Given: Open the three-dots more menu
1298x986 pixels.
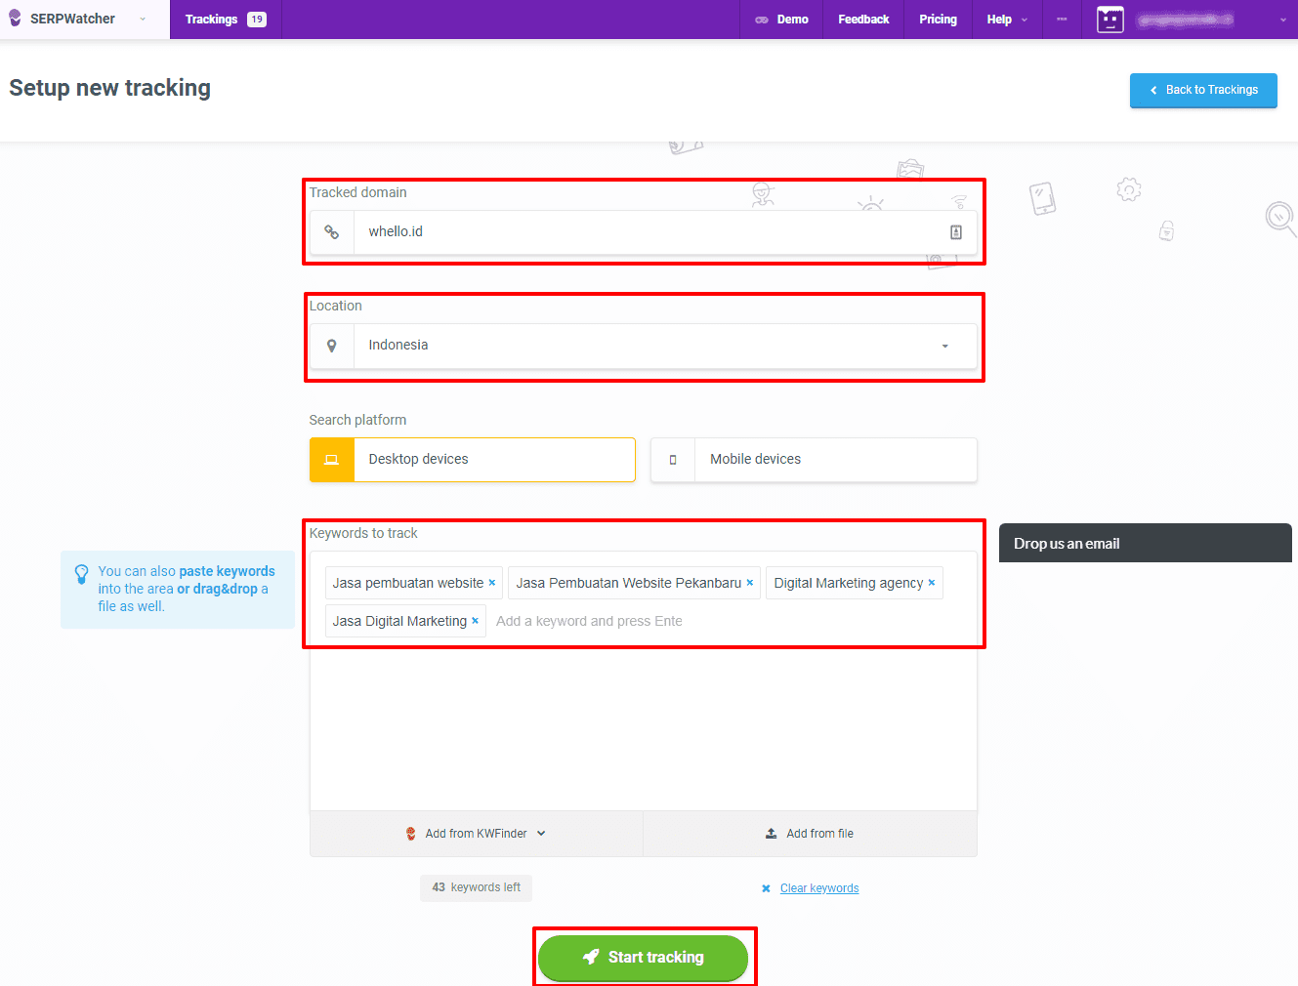Looking at the screenshot, I should click(x=1061, y=20).
